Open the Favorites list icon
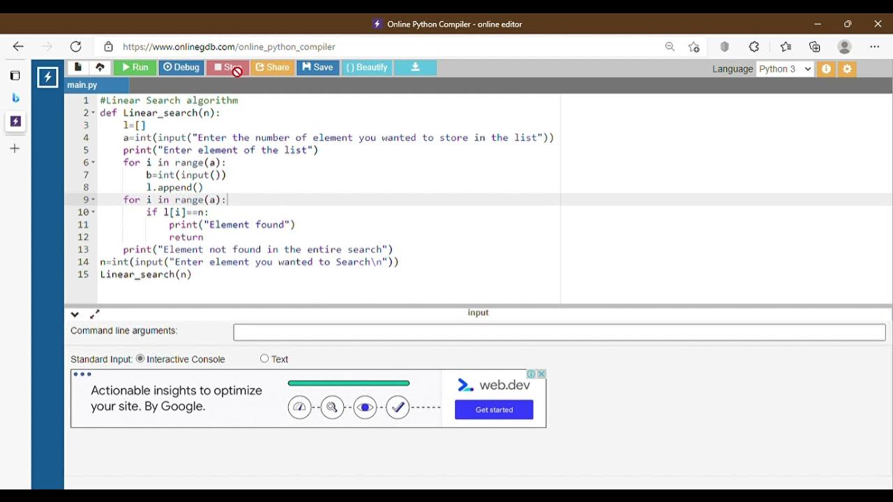893x502 pixels. coord(786,47)
